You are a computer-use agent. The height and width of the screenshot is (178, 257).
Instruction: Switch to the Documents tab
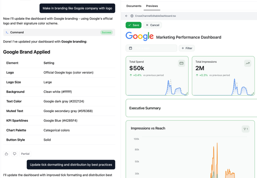click(x=134, y=6)
